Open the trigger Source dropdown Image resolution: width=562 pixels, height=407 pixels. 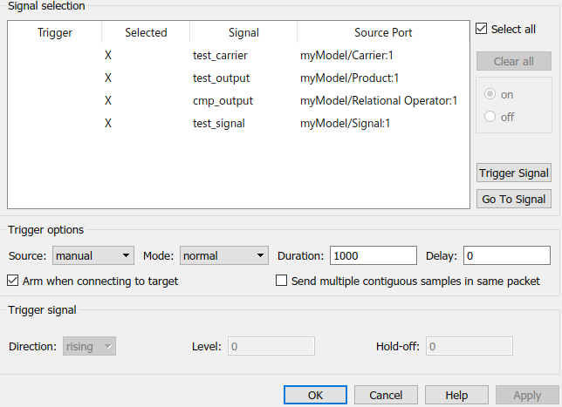point(93,255)
